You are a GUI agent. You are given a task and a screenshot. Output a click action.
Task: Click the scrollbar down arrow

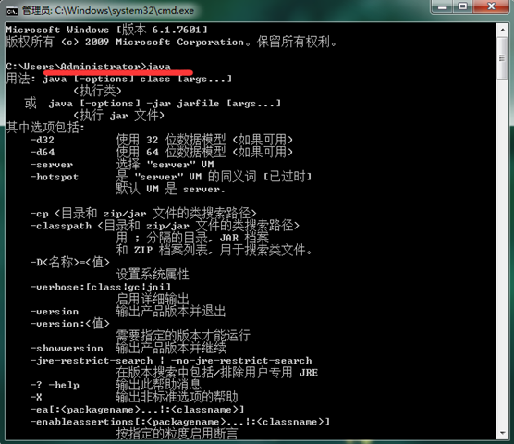click(x=502, y=433)
